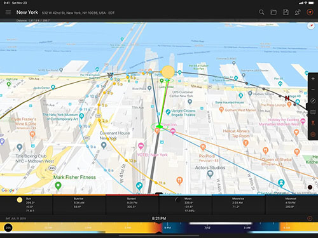Open the Moonset panel
The width and height of the screenshot is (318, 238).
click(291, 204)
